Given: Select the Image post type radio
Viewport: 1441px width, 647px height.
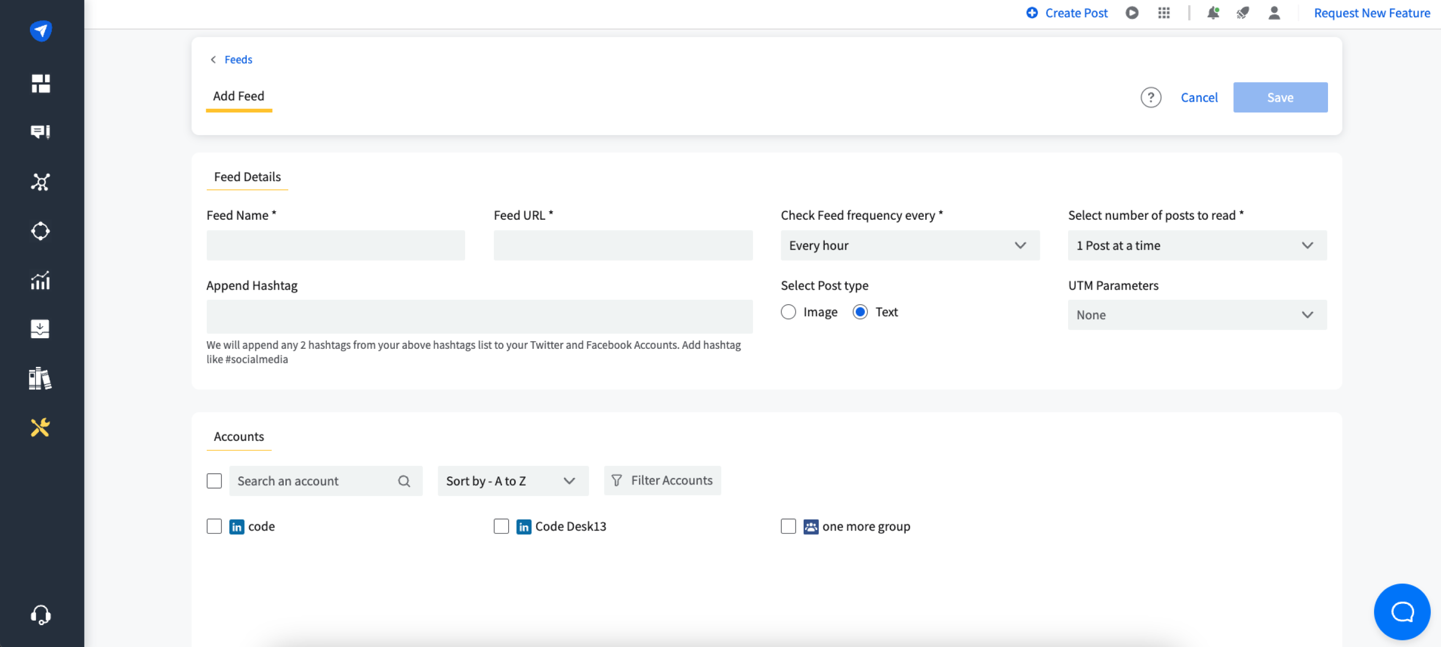Looking at the screenshot, I should tap(788, 312).
